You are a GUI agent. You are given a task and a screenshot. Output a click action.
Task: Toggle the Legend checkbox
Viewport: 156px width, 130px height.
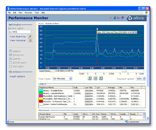pyautogui.click(x=10, y=51)
